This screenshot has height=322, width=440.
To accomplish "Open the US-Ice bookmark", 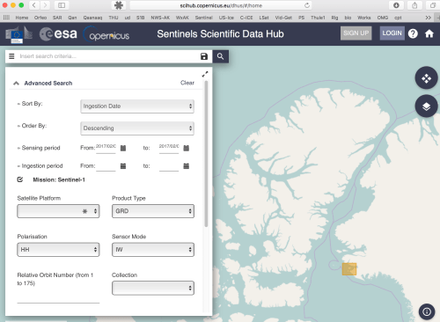I will tap(226, 18).
